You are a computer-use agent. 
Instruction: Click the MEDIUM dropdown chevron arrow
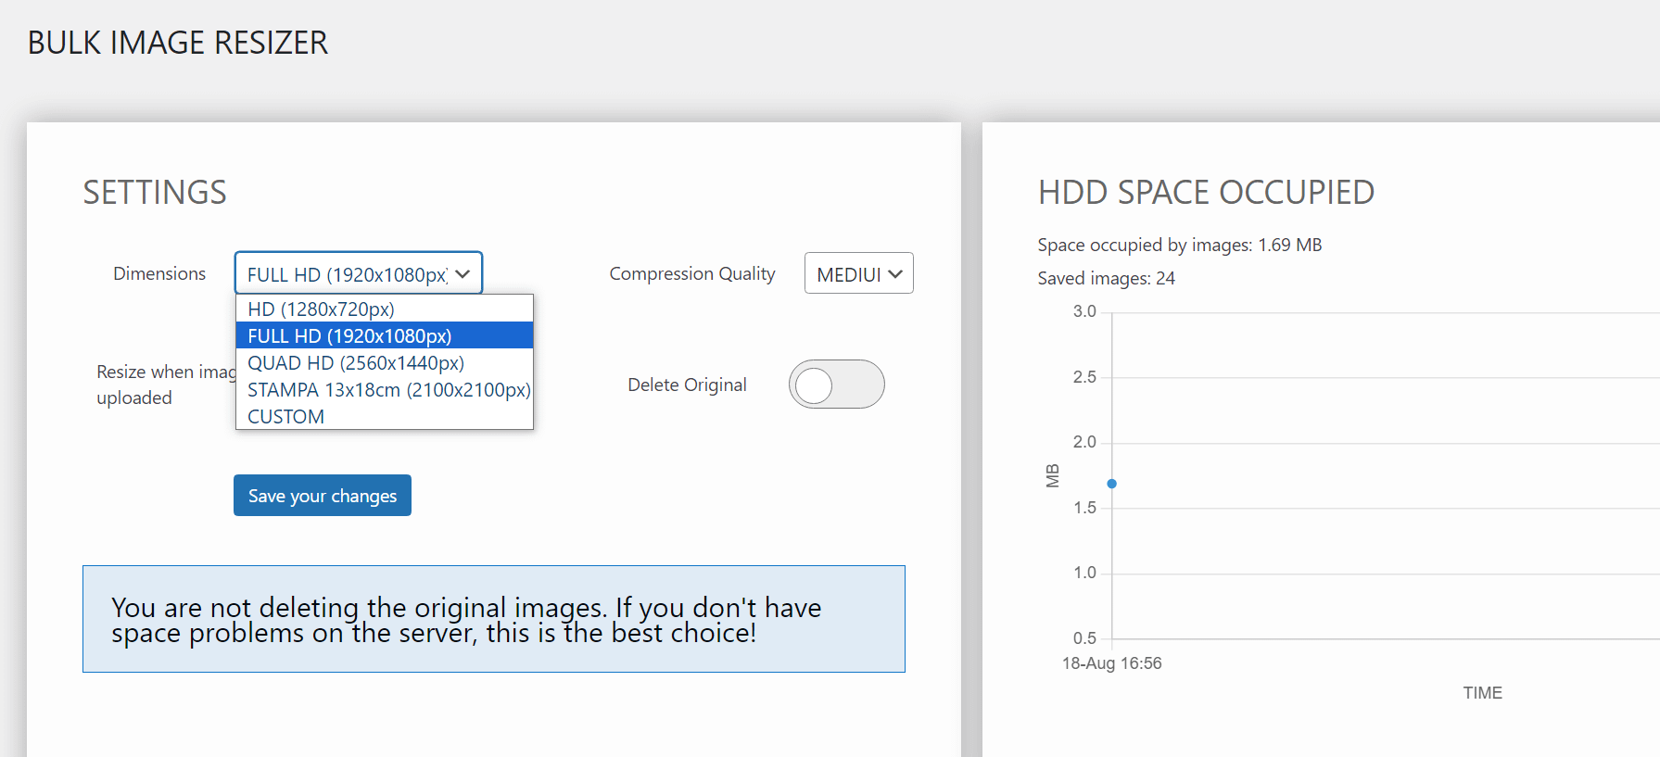coord(895,274)
